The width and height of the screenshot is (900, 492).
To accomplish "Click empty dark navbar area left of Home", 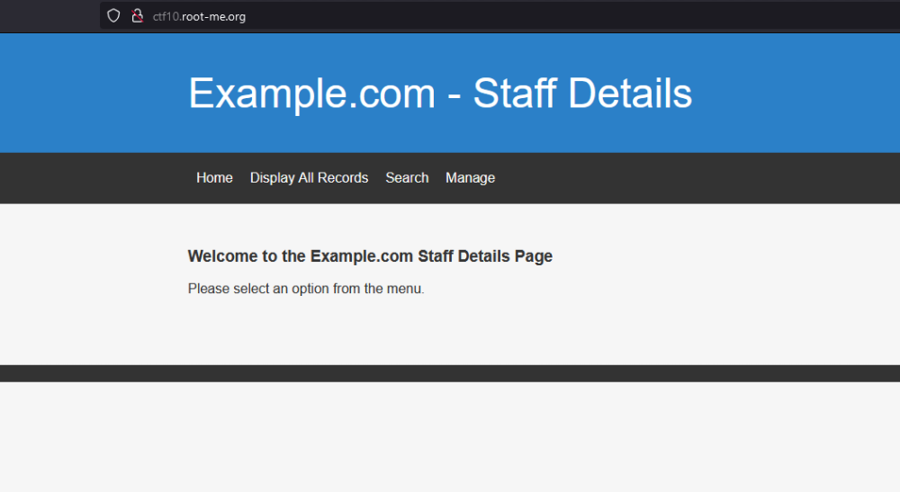I will [90, 178].
